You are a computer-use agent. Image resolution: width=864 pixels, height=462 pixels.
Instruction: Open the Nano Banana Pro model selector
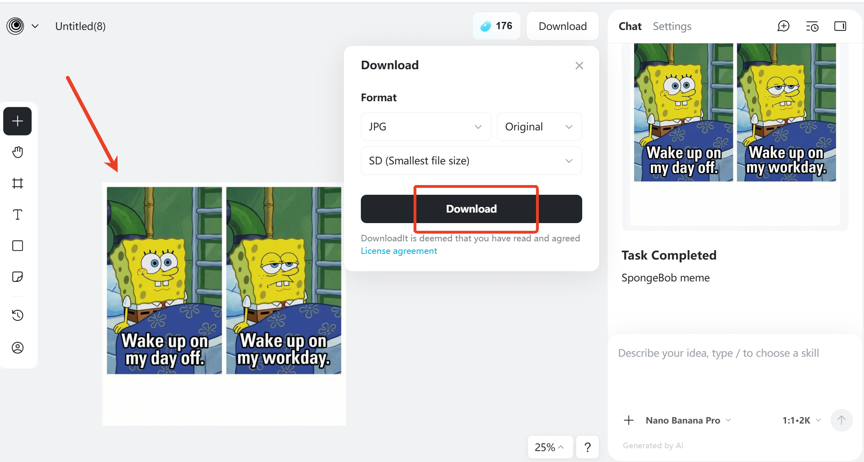coord(688,420)
